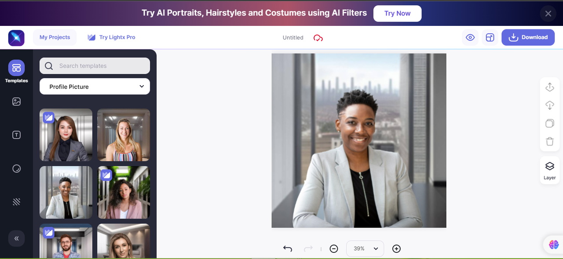Delete layer using trash icon

(550, 141)
